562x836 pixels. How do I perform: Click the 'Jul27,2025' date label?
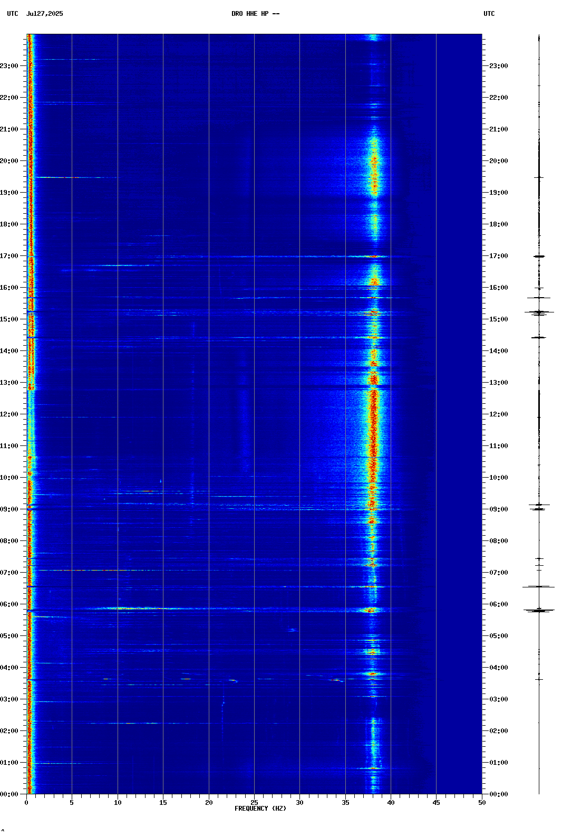click(x=45, y=14)
